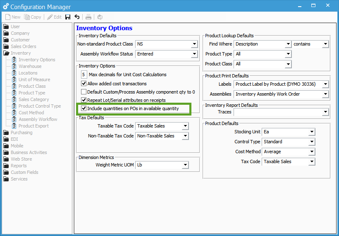Open the User folder in tree

click(x=12, y=26)
